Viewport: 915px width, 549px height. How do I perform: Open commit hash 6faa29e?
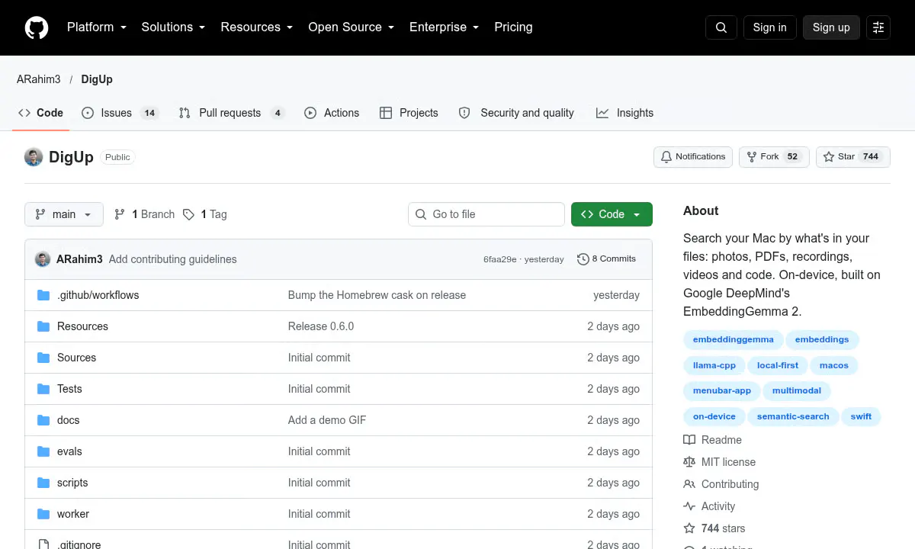tap(499, 259)
